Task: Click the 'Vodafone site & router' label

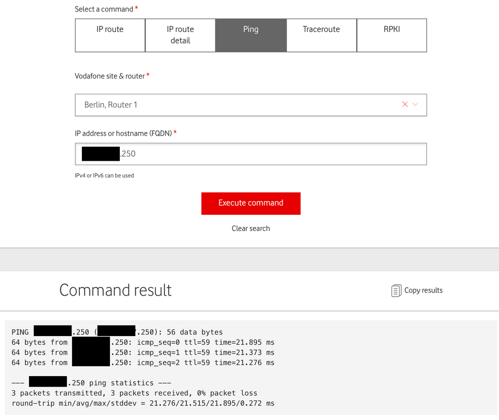Action: click(110, 76)
